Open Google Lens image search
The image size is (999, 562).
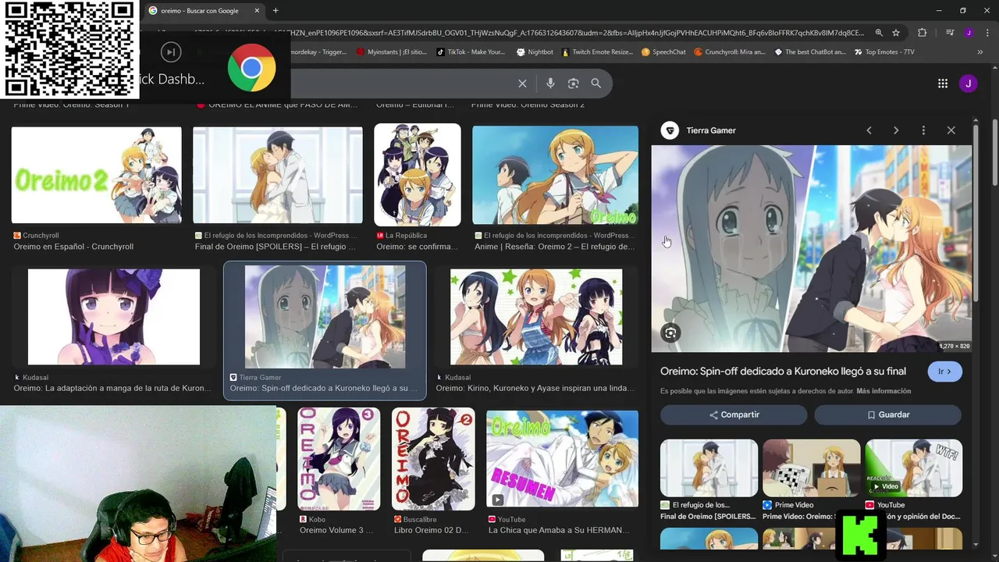(x=574, y=84)
